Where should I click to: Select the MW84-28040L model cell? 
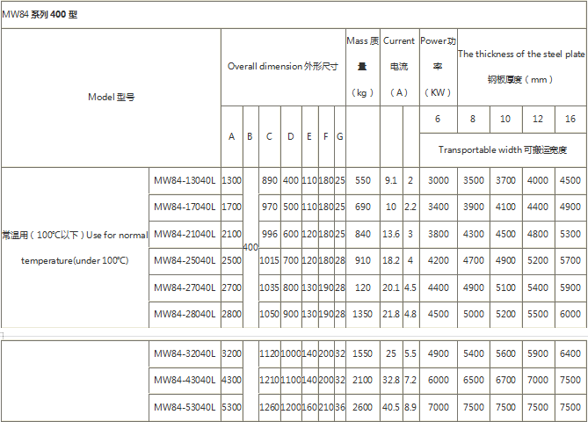coord(184,314)
